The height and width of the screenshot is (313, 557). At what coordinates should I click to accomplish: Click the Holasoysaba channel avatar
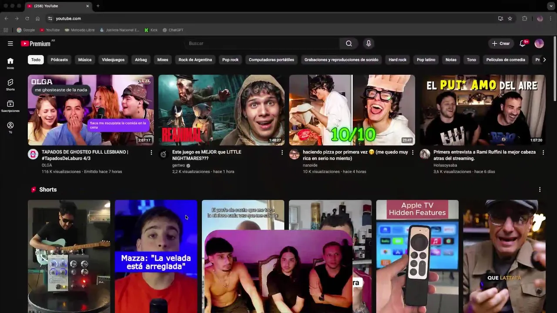(425, 154)
